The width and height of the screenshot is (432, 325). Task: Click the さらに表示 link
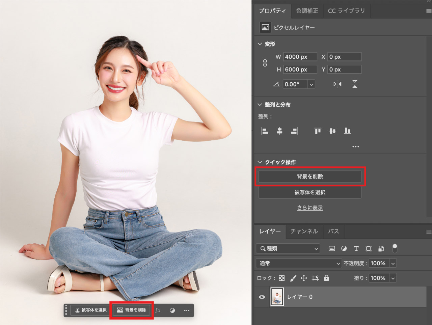[310, 208]
